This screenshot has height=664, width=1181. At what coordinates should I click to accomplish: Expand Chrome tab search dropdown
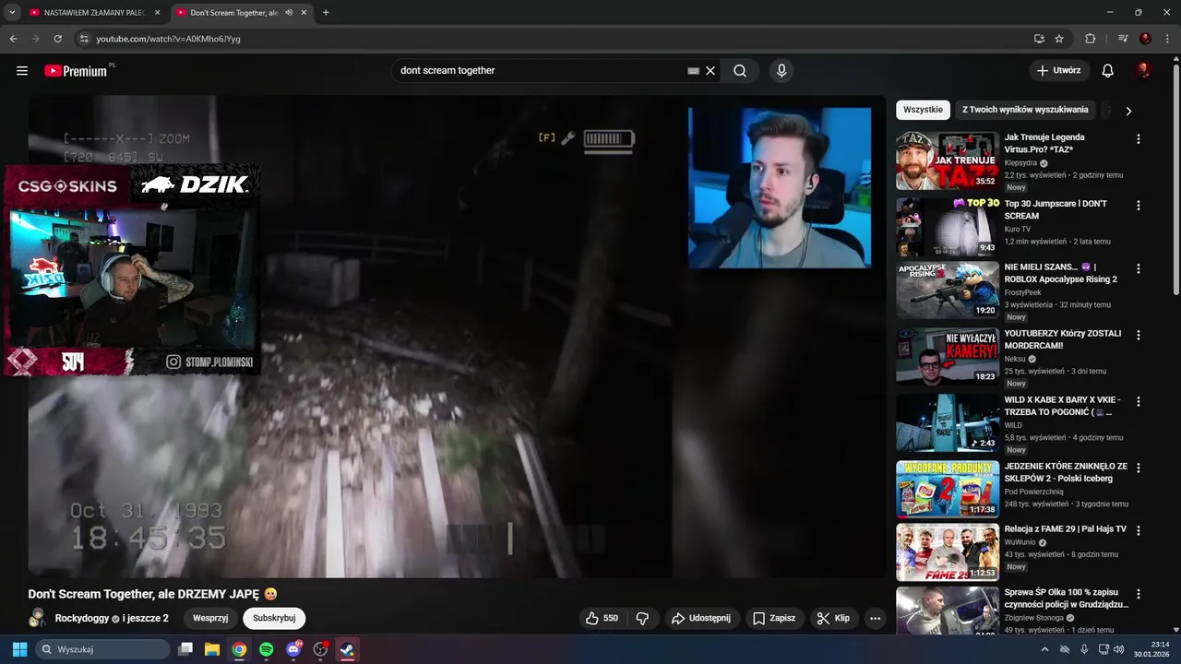pyautogui.click(x=12, y=13)
